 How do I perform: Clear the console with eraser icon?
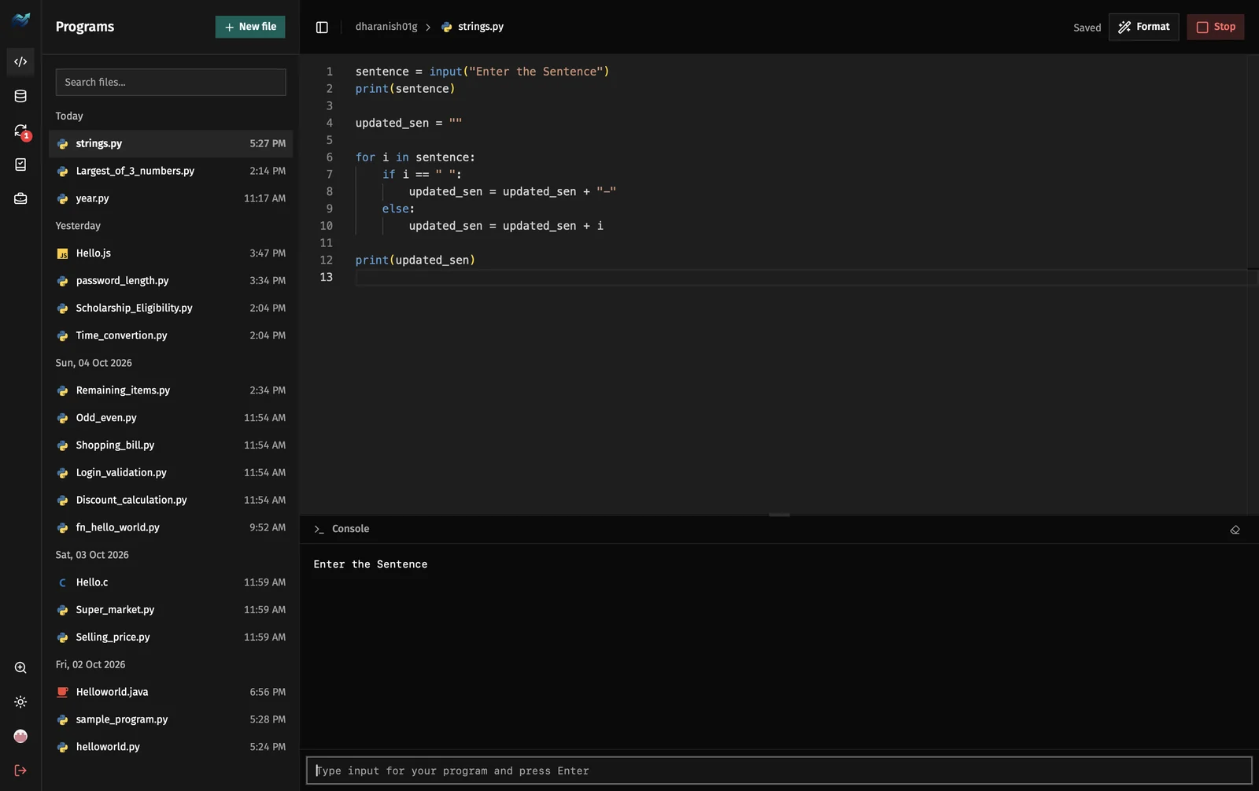(1235, 530)
